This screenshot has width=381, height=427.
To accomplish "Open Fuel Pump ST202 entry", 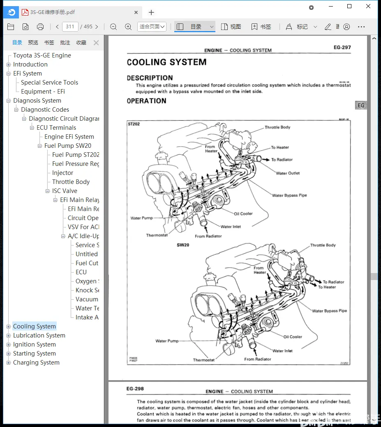I will [x=76, y=155].
